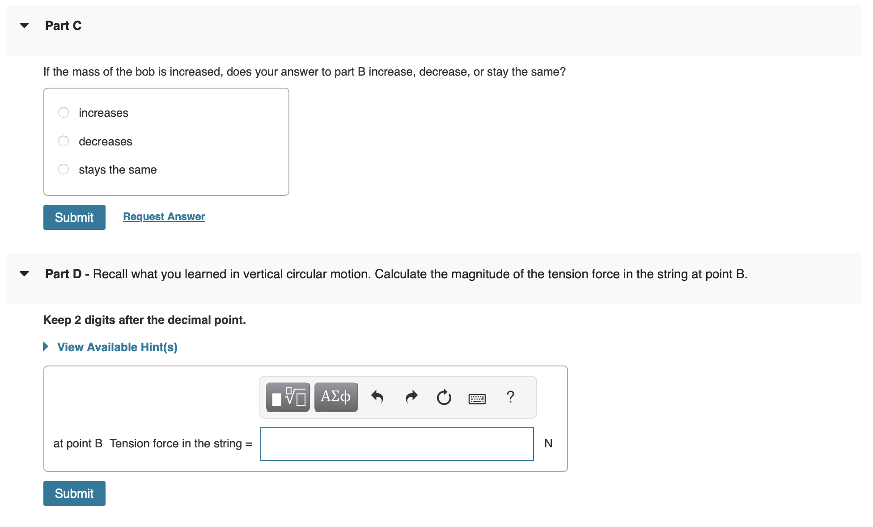Submit the tension force answer for Part D
Screen dimensions: 873x527
pos(74,493)
